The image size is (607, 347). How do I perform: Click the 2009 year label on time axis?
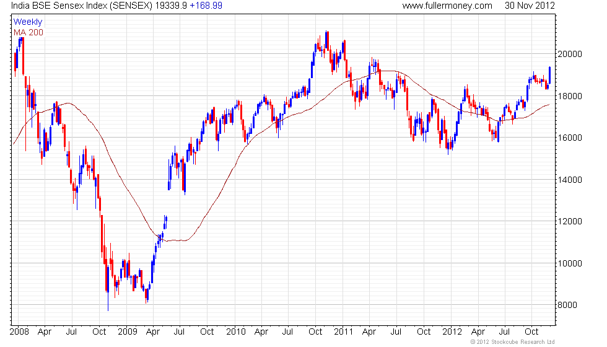[128, 332]
